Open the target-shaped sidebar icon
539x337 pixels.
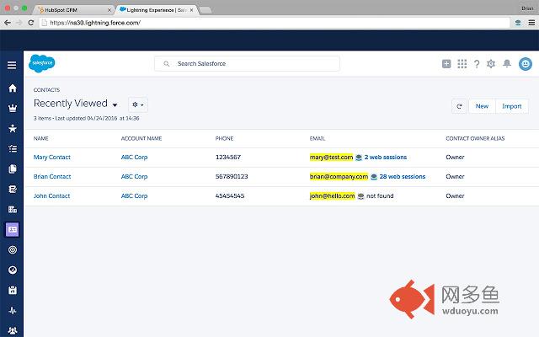[13, 249]
